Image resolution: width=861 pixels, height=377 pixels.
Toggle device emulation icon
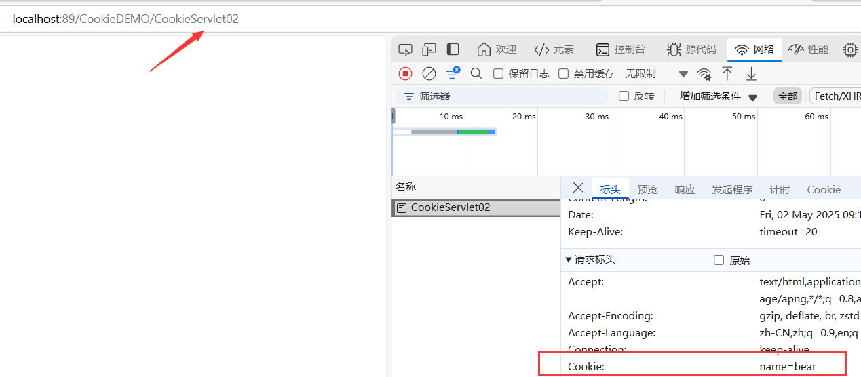429,49
